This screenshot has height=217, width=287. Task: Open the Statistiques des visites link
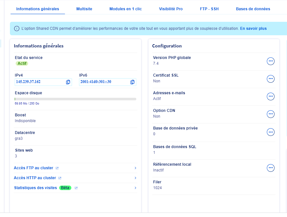[x=36, y=188]
